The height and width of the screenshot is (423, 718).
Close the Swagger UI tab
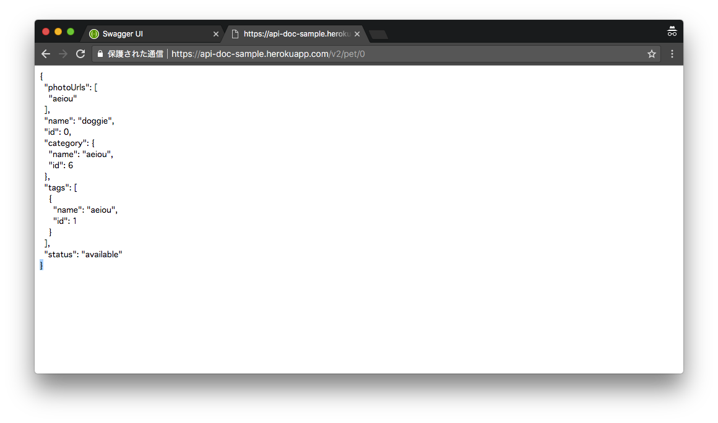tap(215, 34)
